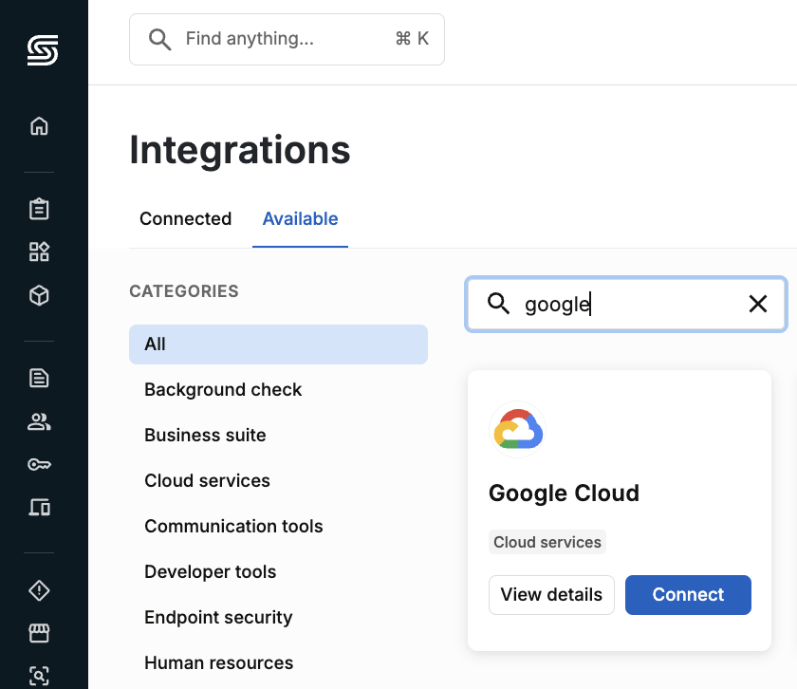Click Connect for Google Cloud
The image size is (797, 689).
[688, 594]
